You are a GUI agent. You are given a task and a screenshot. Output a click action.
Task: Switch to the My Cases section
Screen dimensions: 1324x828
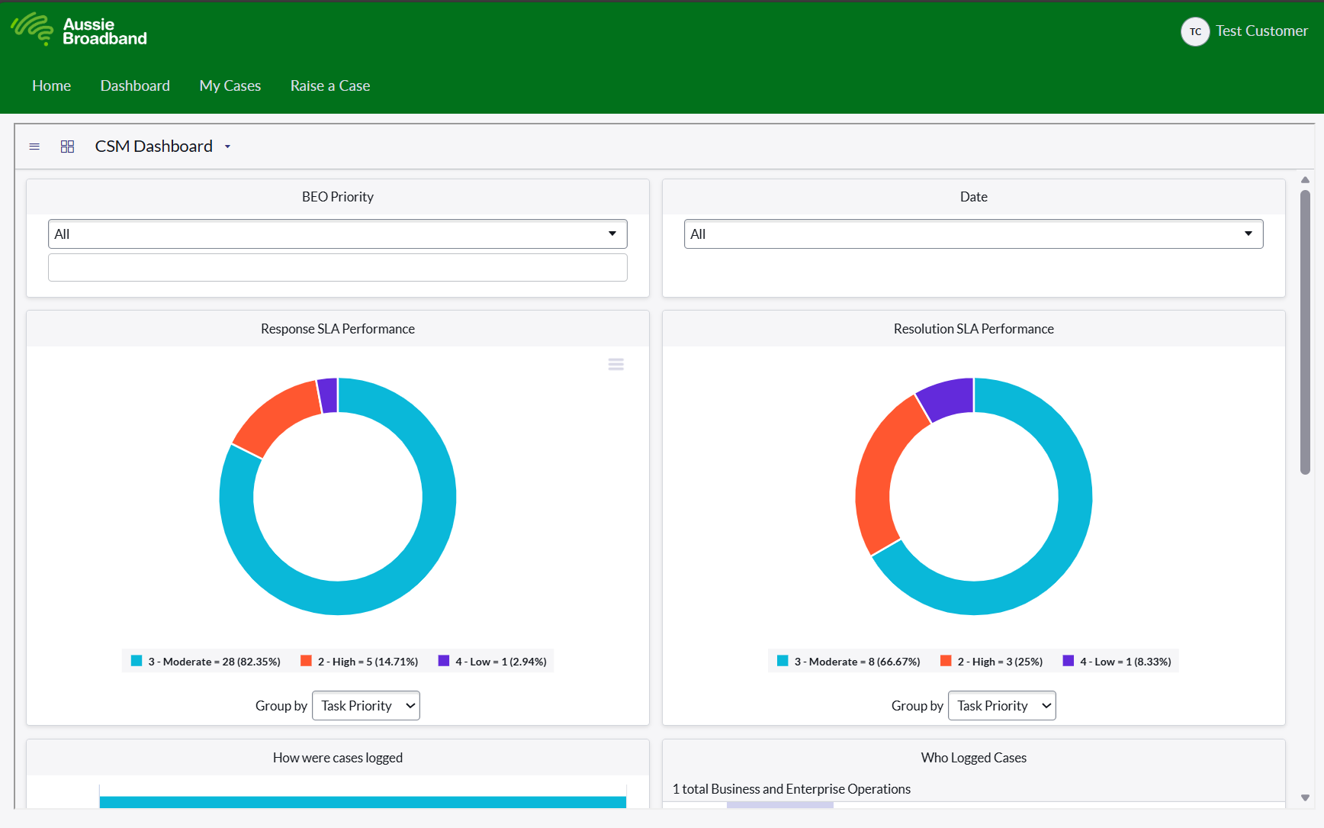230,85
